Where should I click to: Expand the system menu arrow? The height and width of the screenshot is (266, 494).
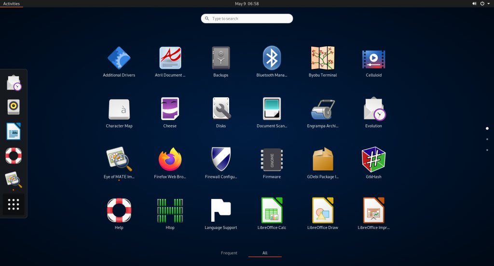point(489,4)
